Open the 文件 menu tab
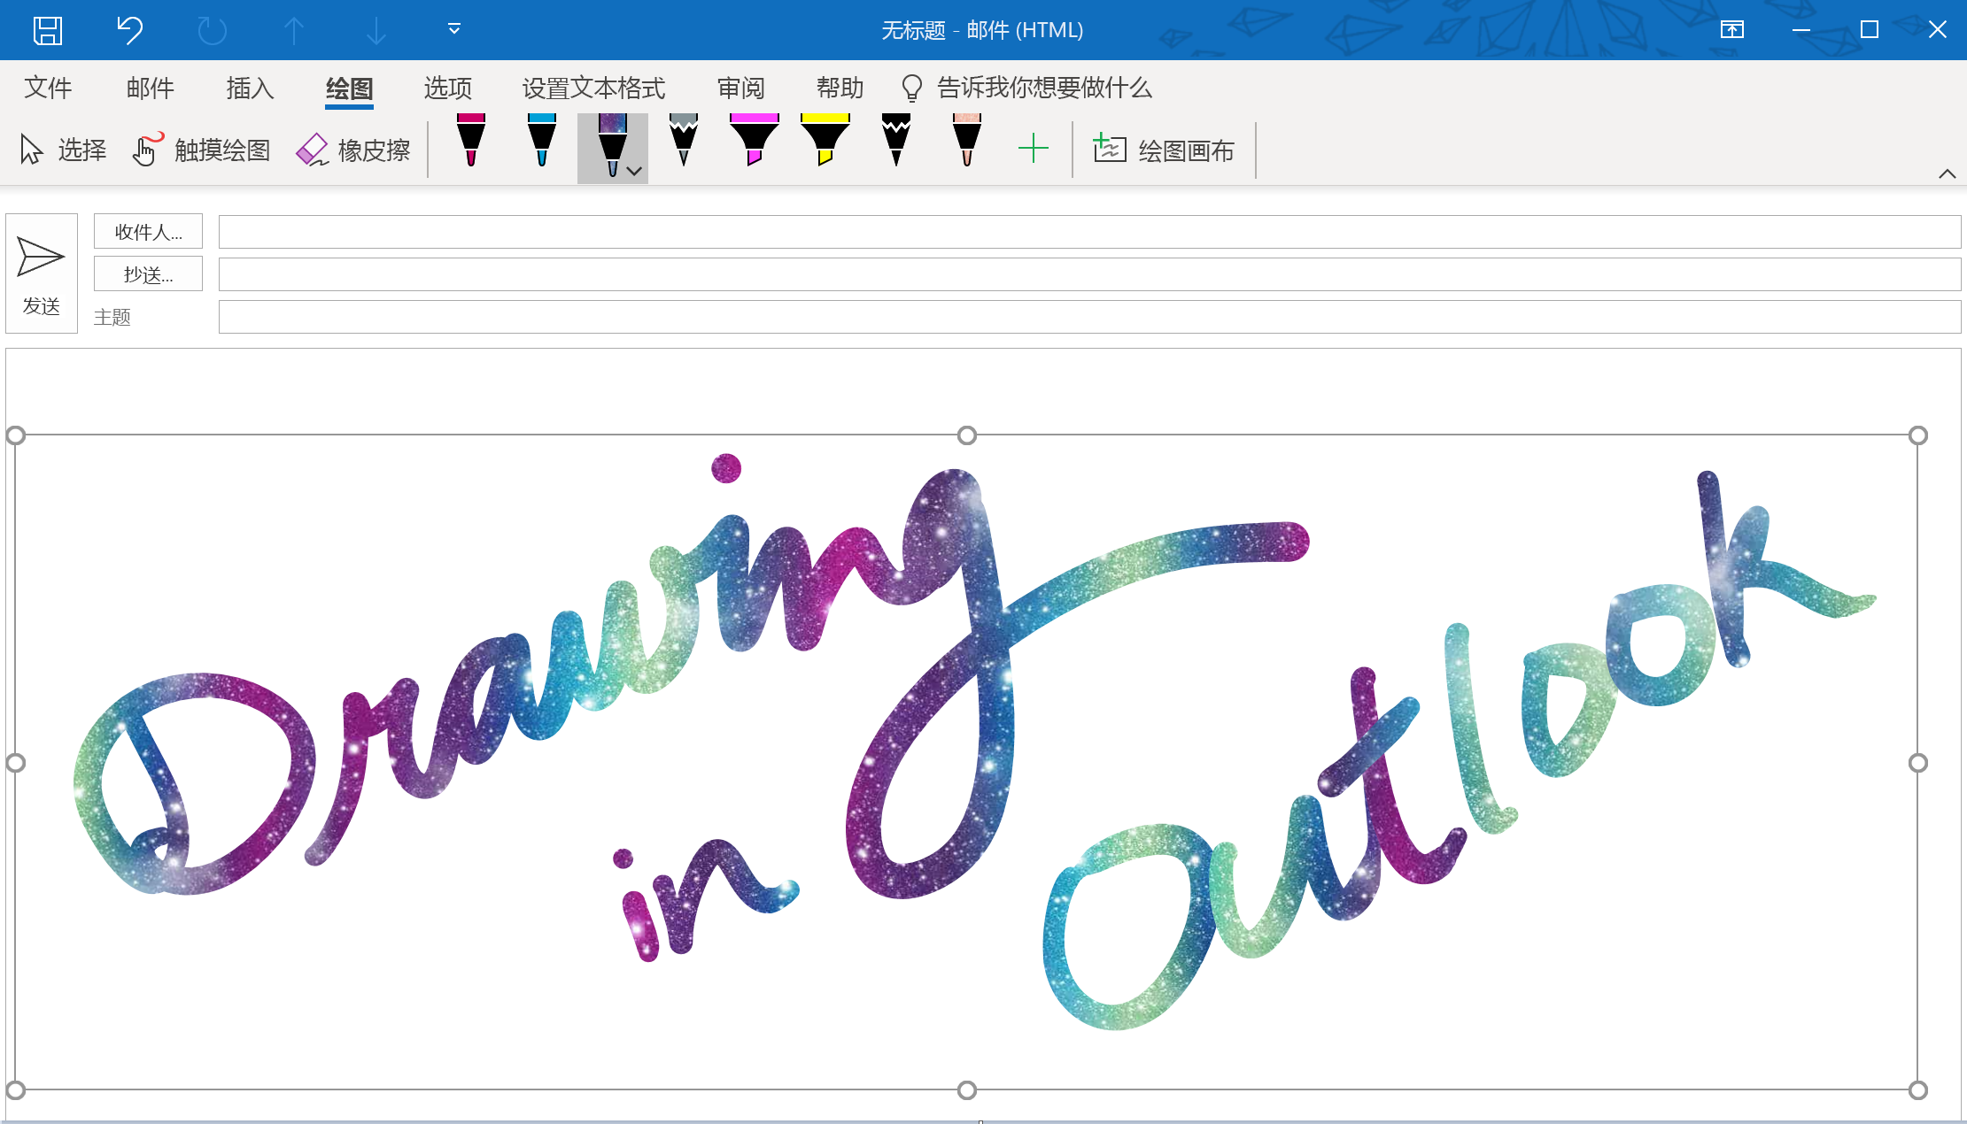 point(48,88)
